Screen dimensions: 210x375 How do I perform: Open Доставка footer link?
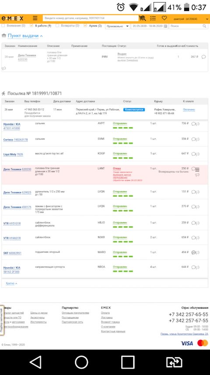pos(107,317)
